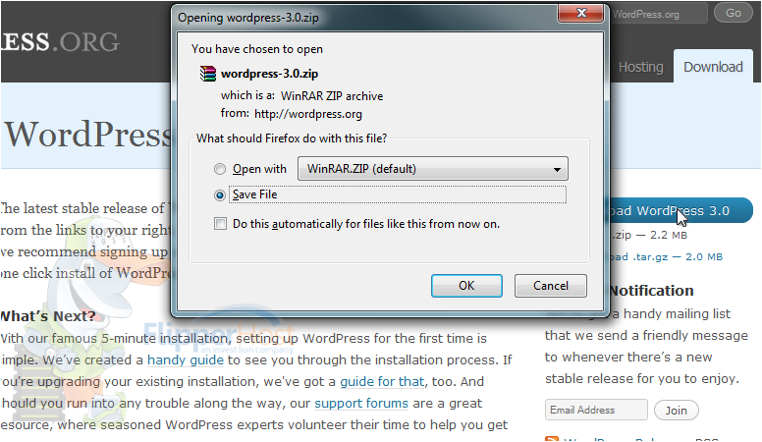Viewport: 762px width, 442px height.
Task: Click the RSS feed icon at bottom right
Action: pos(552,439)
